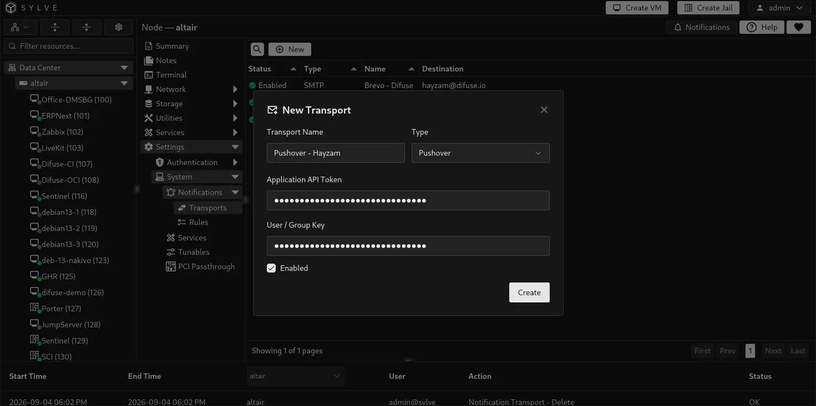Click the search magnifier icon
This screenshot has height=406, width=816.
(257, 49)
